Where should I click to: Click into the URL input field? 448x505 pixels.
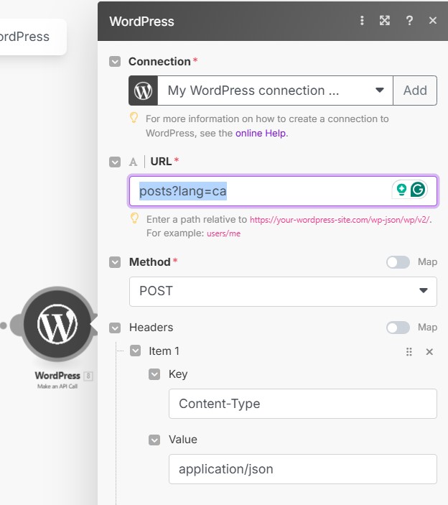(x=283, y=191)
